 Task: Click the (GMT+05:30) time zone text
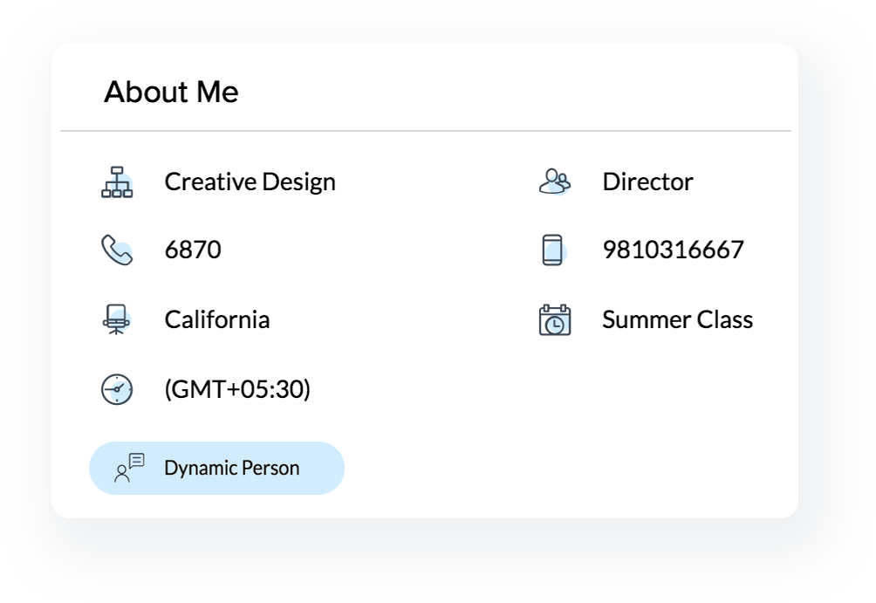pos(237,389)
